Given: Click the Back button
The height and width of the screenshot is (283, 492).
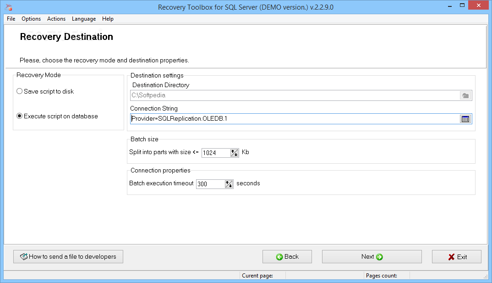Looking at the screenshot, I should coord(287,256).
